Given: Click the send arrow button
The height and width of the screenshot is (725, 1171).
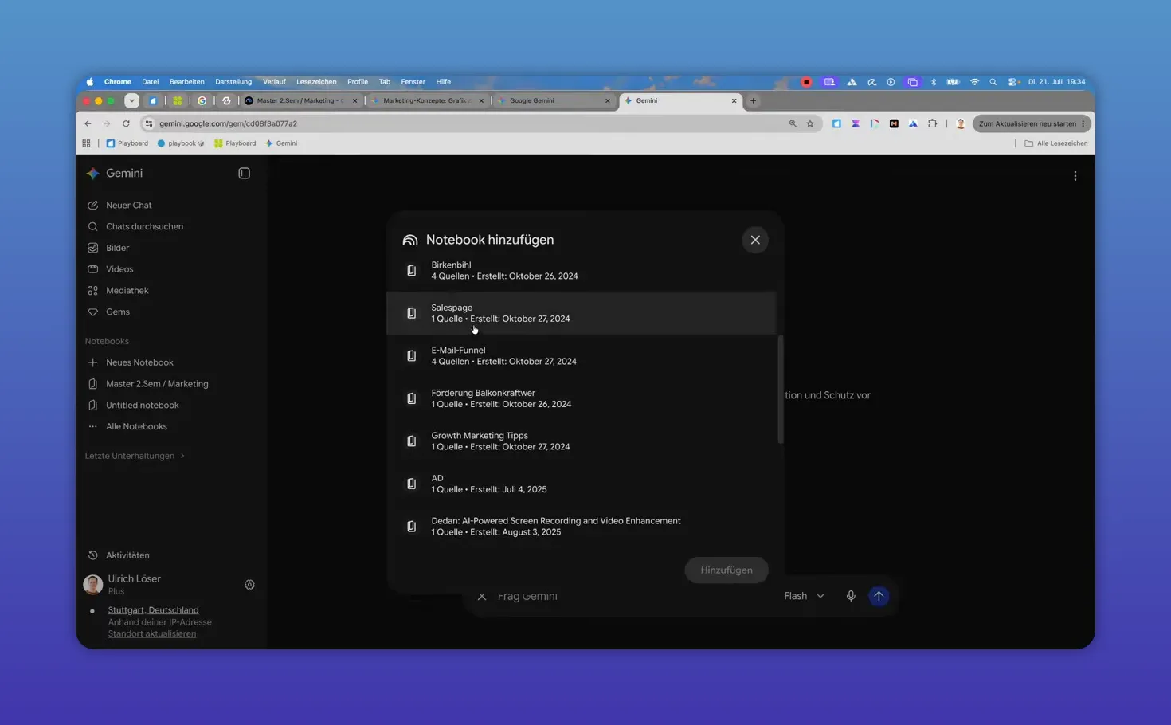Looking at the screenshot, I should tap(879, 596).
